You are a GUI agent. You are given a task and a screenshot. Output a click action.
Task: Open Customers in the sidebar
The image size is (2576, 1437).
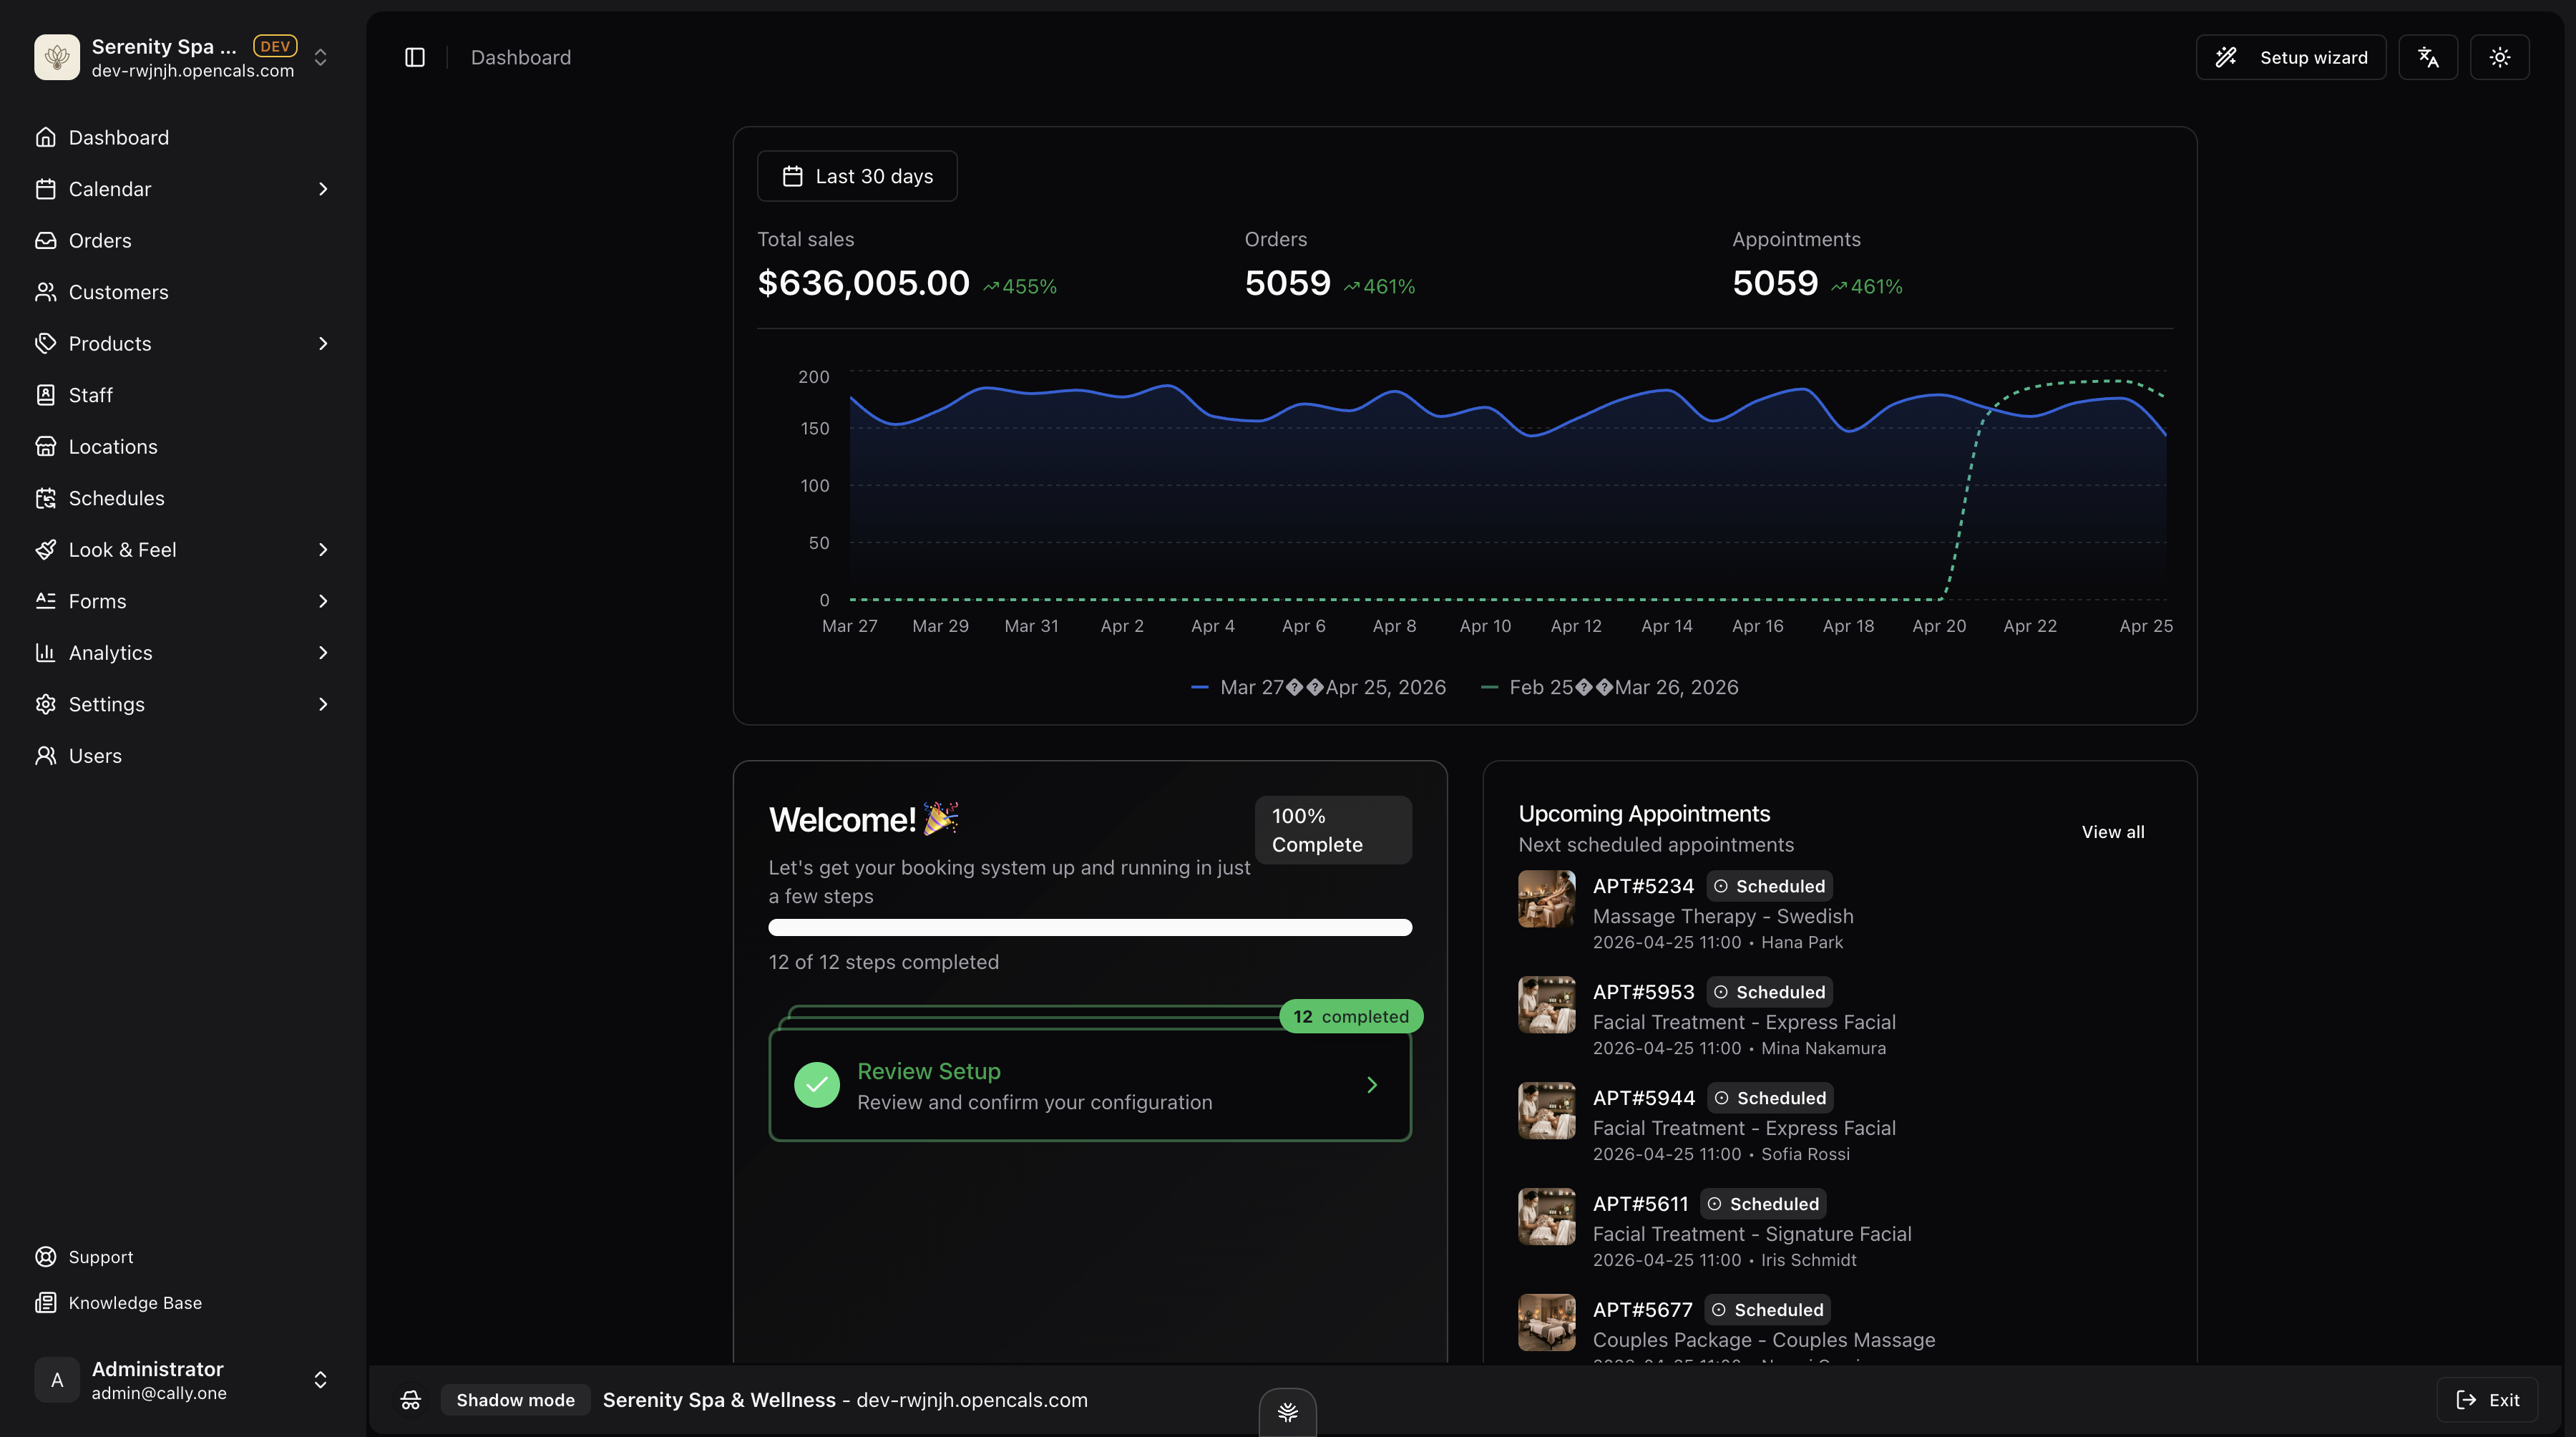pyautogui.click(x=118, y=292)
